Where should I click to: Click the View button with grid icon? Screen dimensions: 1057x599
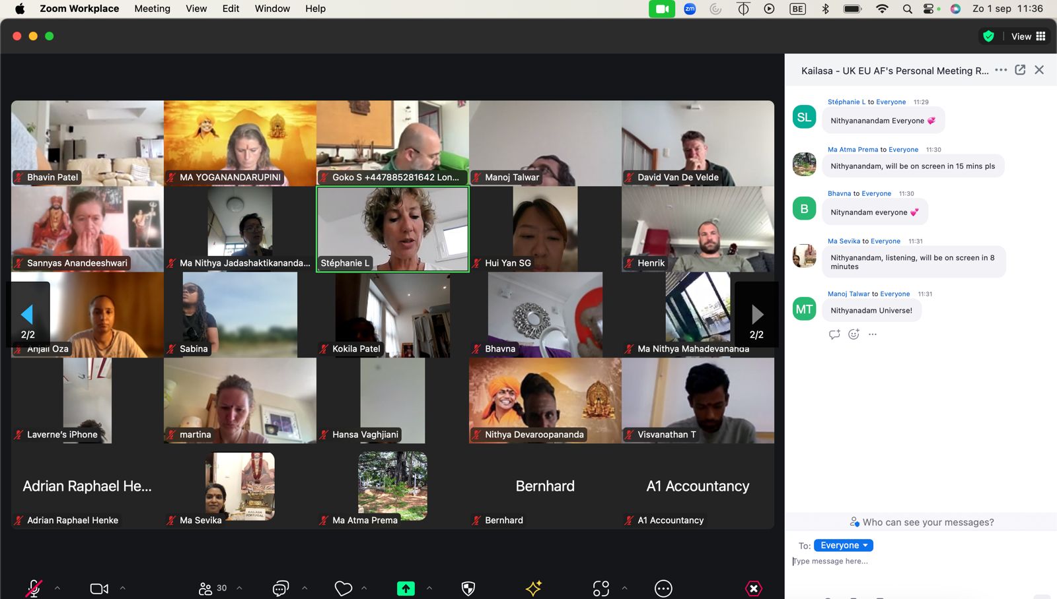coord(1028,36)
